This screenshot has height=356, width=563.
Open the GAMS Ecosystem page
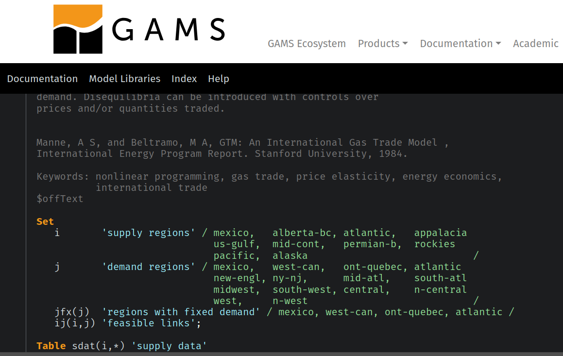(x=307, y=44)
